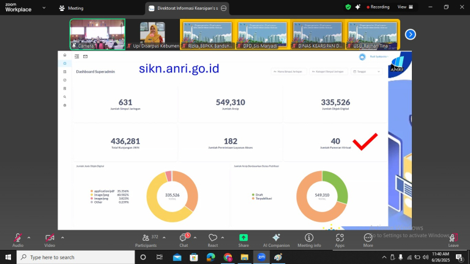
Task: Click the application/pdf legend entry
Action: click(x=110, y=191)
